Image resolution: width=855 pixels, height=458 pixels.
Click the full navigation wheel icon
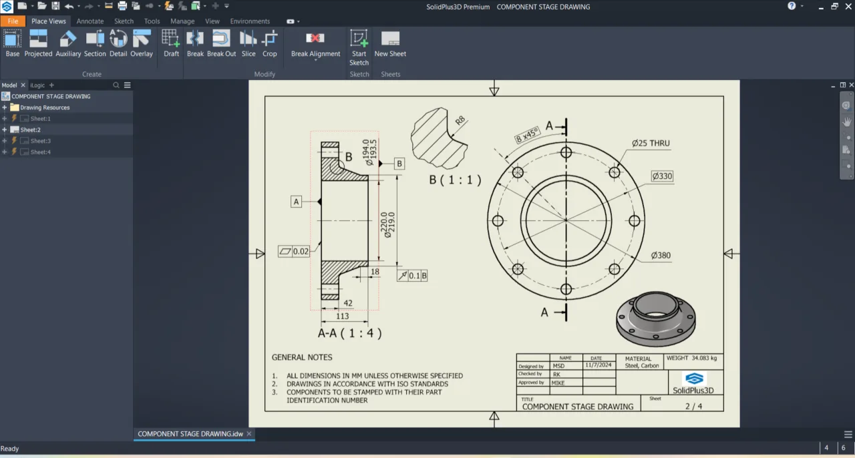tap(847, 105)
